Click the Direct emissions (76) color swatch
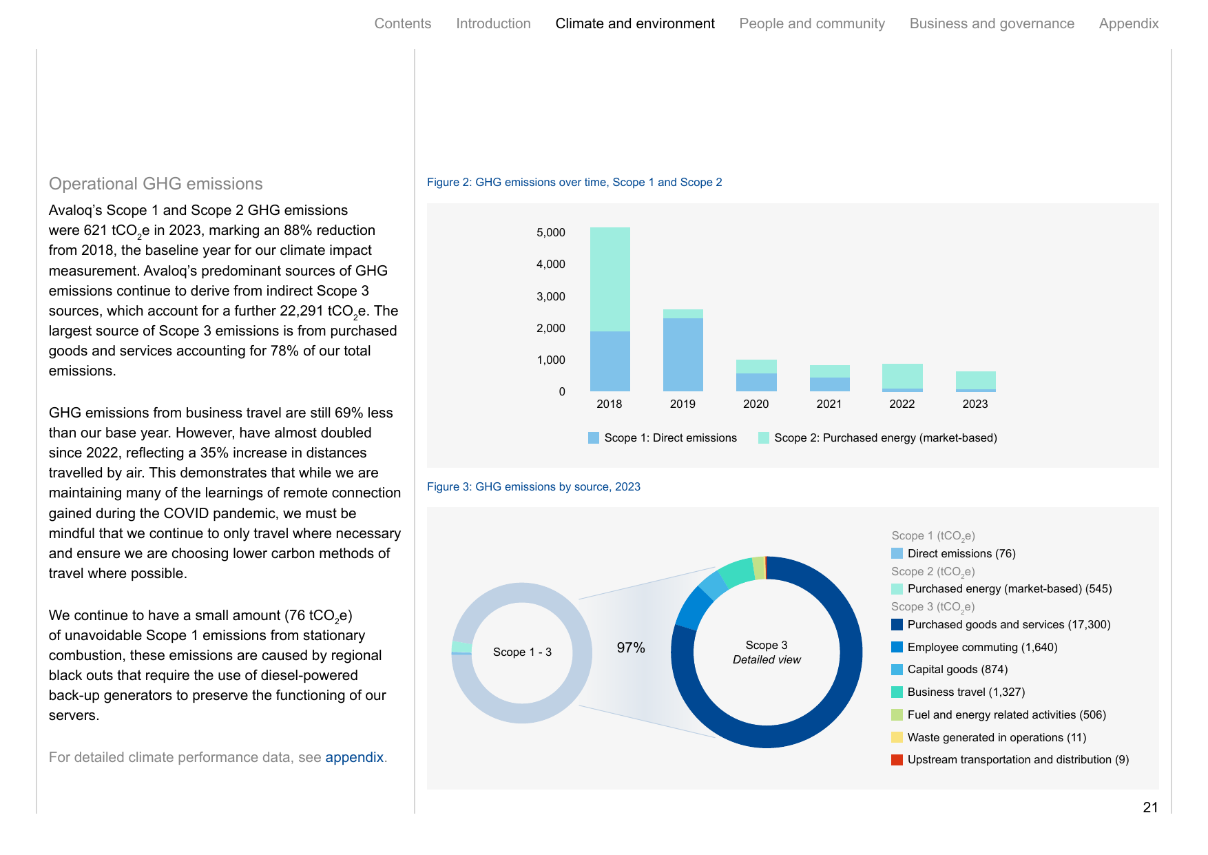This screenshot has height=855, width=1208. click(x=897, y=553)
